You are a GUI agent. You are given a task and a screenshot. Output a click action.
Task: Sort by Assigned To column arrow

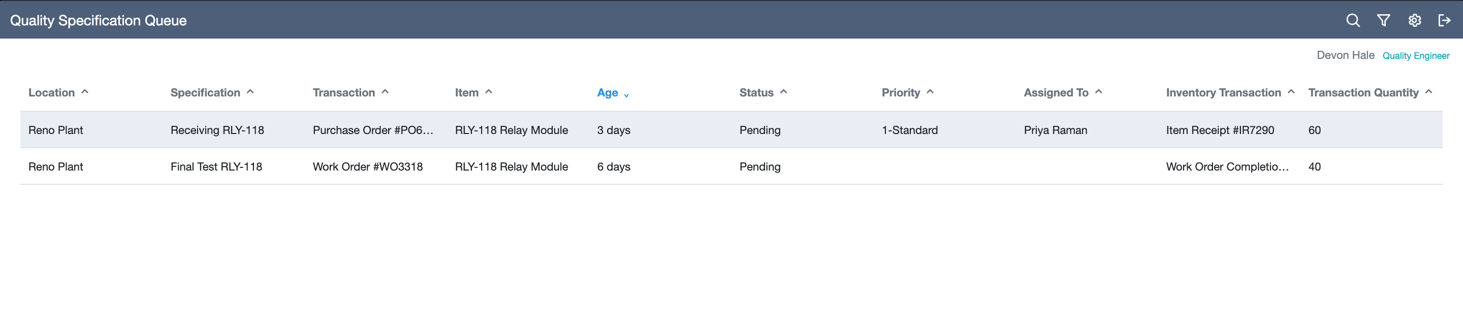1098,91
